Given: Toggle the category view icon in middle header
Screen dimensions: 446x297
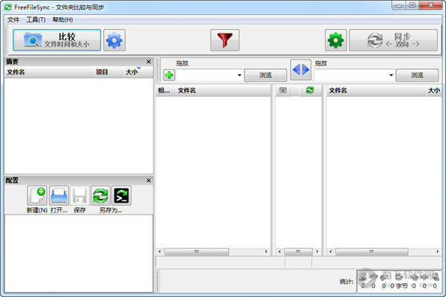Looking at the screenshot, I should [x=283, y=91].
